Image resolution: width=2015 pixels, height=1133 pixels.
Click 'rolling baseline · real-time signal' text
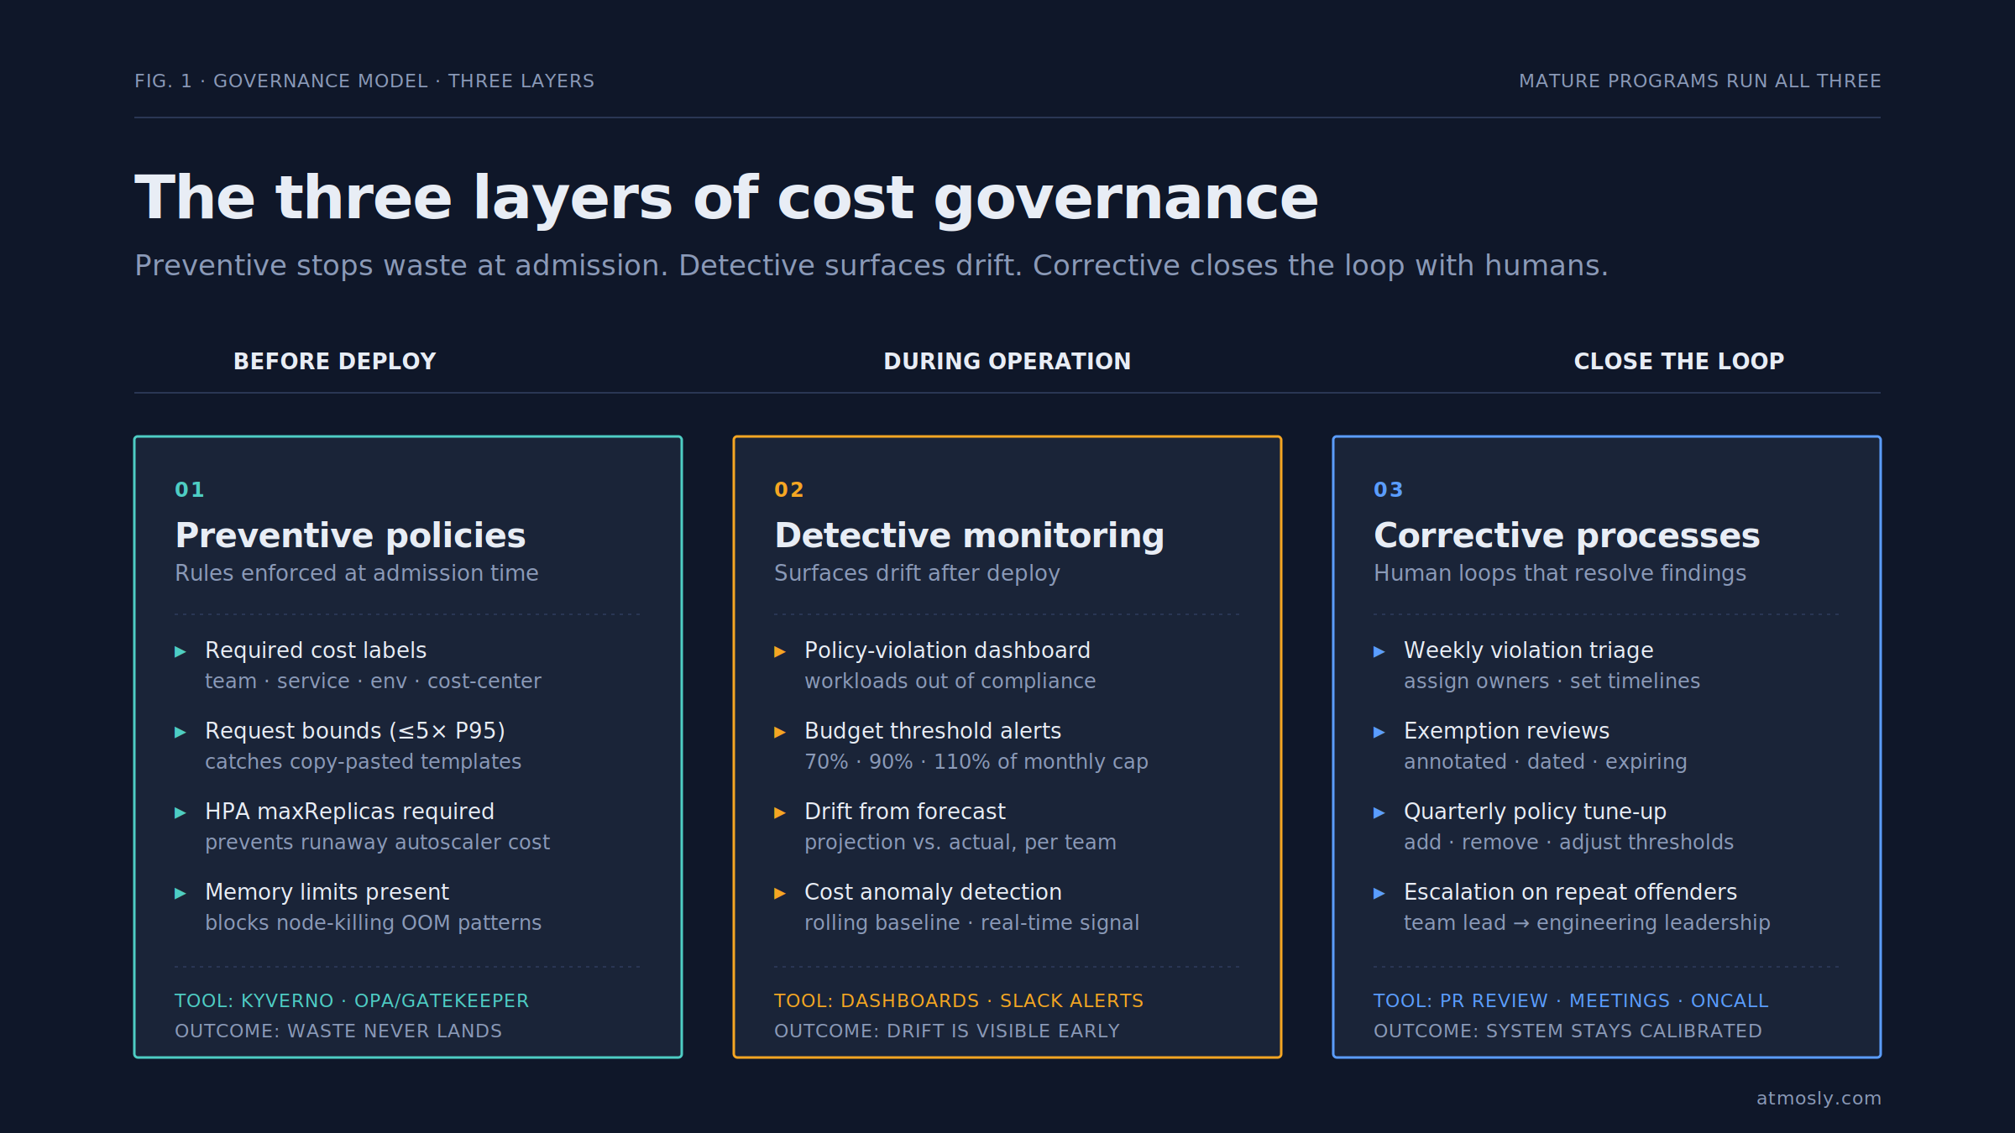(971, 923)
